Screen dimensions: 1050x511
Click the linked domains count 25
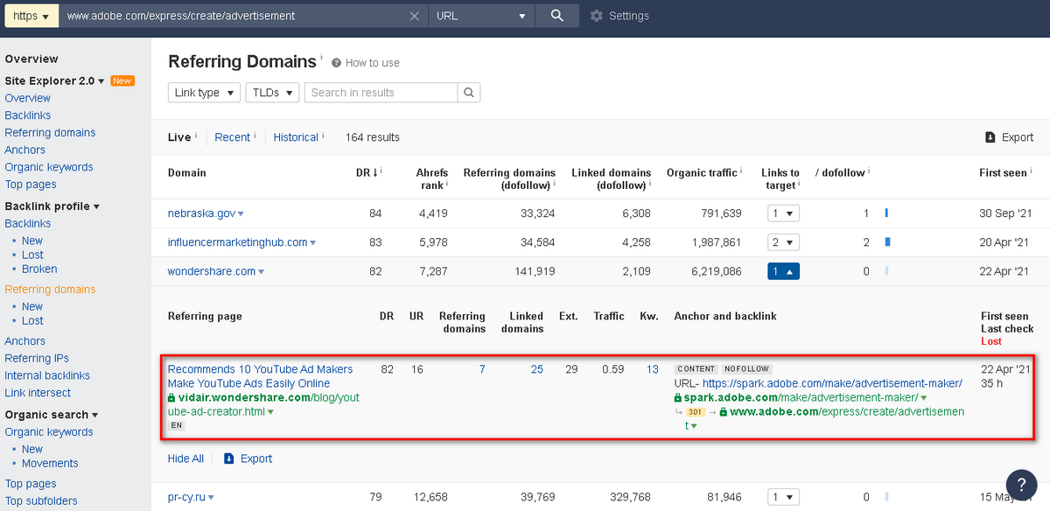(537, 369)
